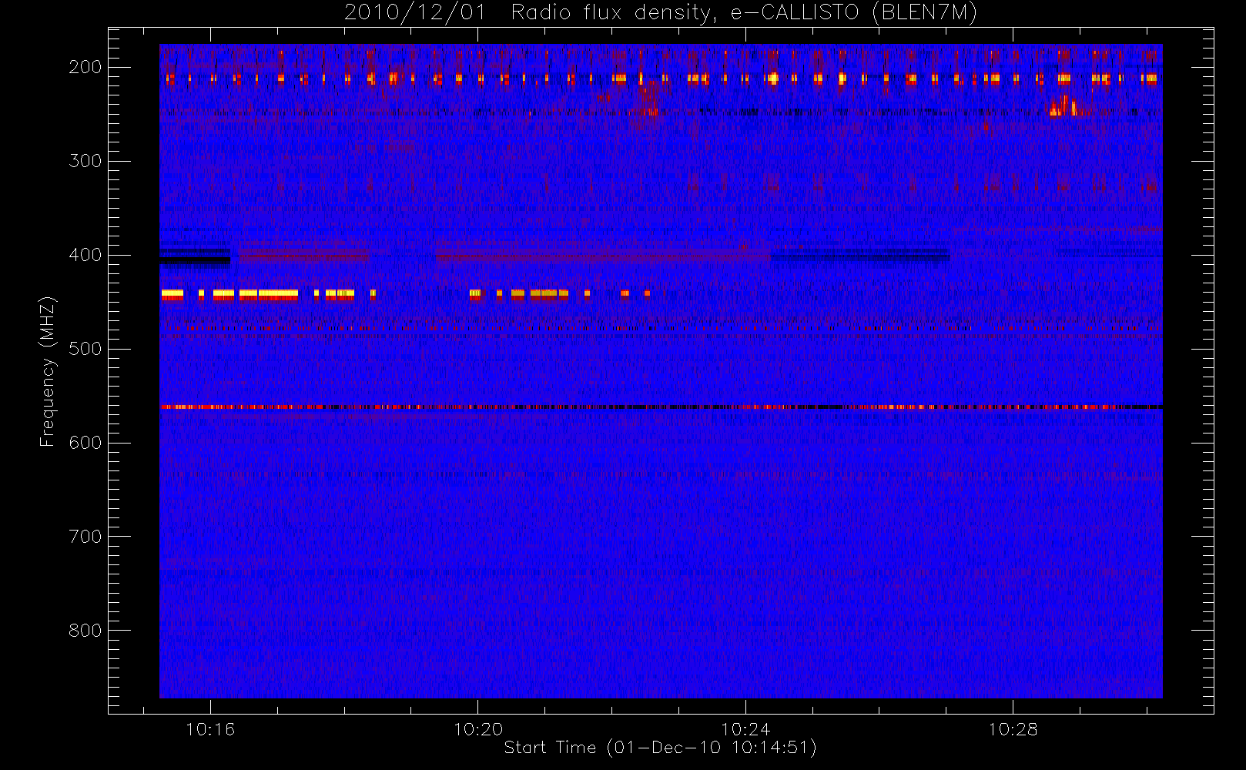
Task: Click the 800 frequency tick label
Action: coord(85,631)
